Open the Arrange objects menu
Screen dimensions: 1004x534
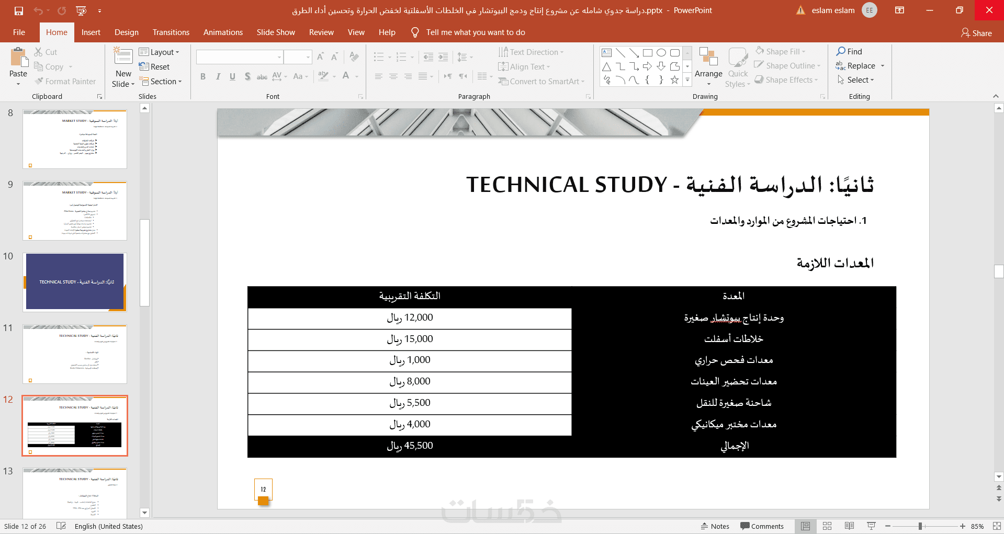tap(708, 67)
